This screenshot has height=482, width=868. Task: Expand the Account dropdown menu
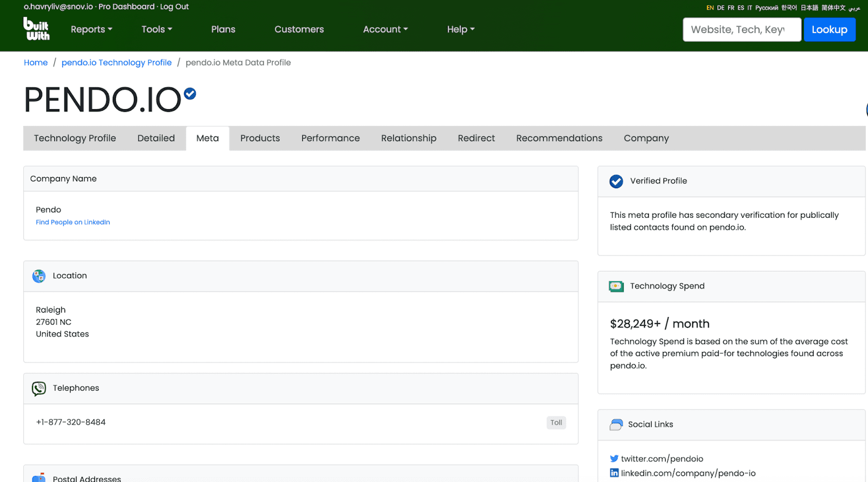385,29
